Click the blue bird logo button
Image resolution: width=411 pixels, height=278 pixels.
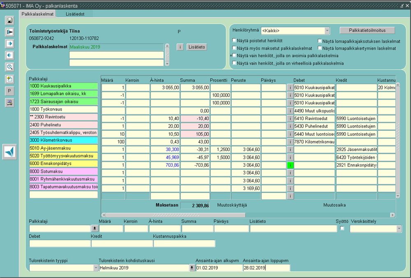pyautogui.click(x=10, y=152)
